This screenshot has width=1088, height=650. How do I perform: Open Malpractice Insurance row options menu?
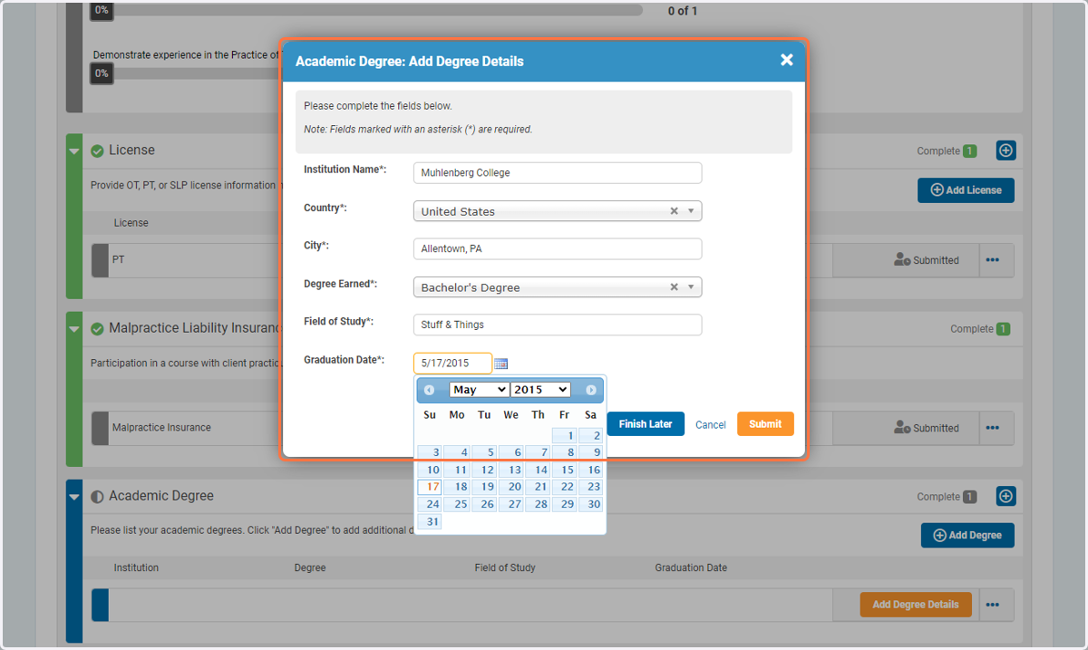(993, 428)
